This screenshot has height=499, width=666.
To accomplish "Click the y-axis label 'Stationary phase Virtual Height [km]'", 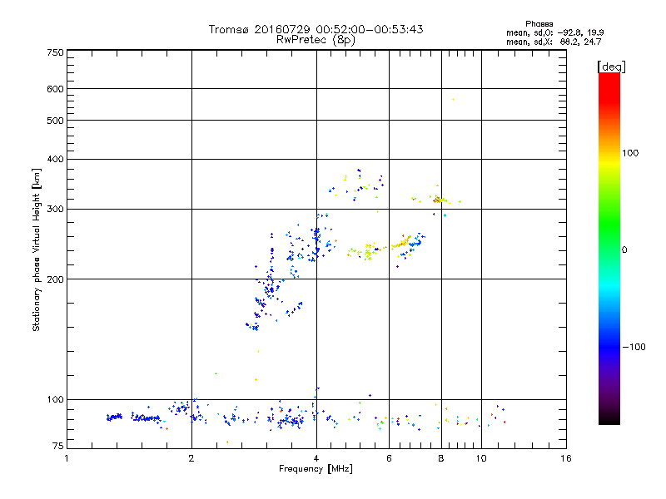I will click(x=37, y=250).
